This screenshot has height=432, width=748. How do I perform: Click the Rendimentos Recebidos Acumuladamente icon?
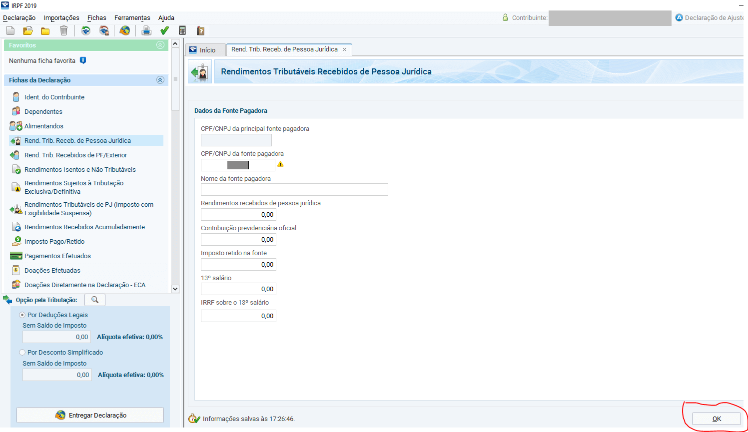tap(16, 227)
